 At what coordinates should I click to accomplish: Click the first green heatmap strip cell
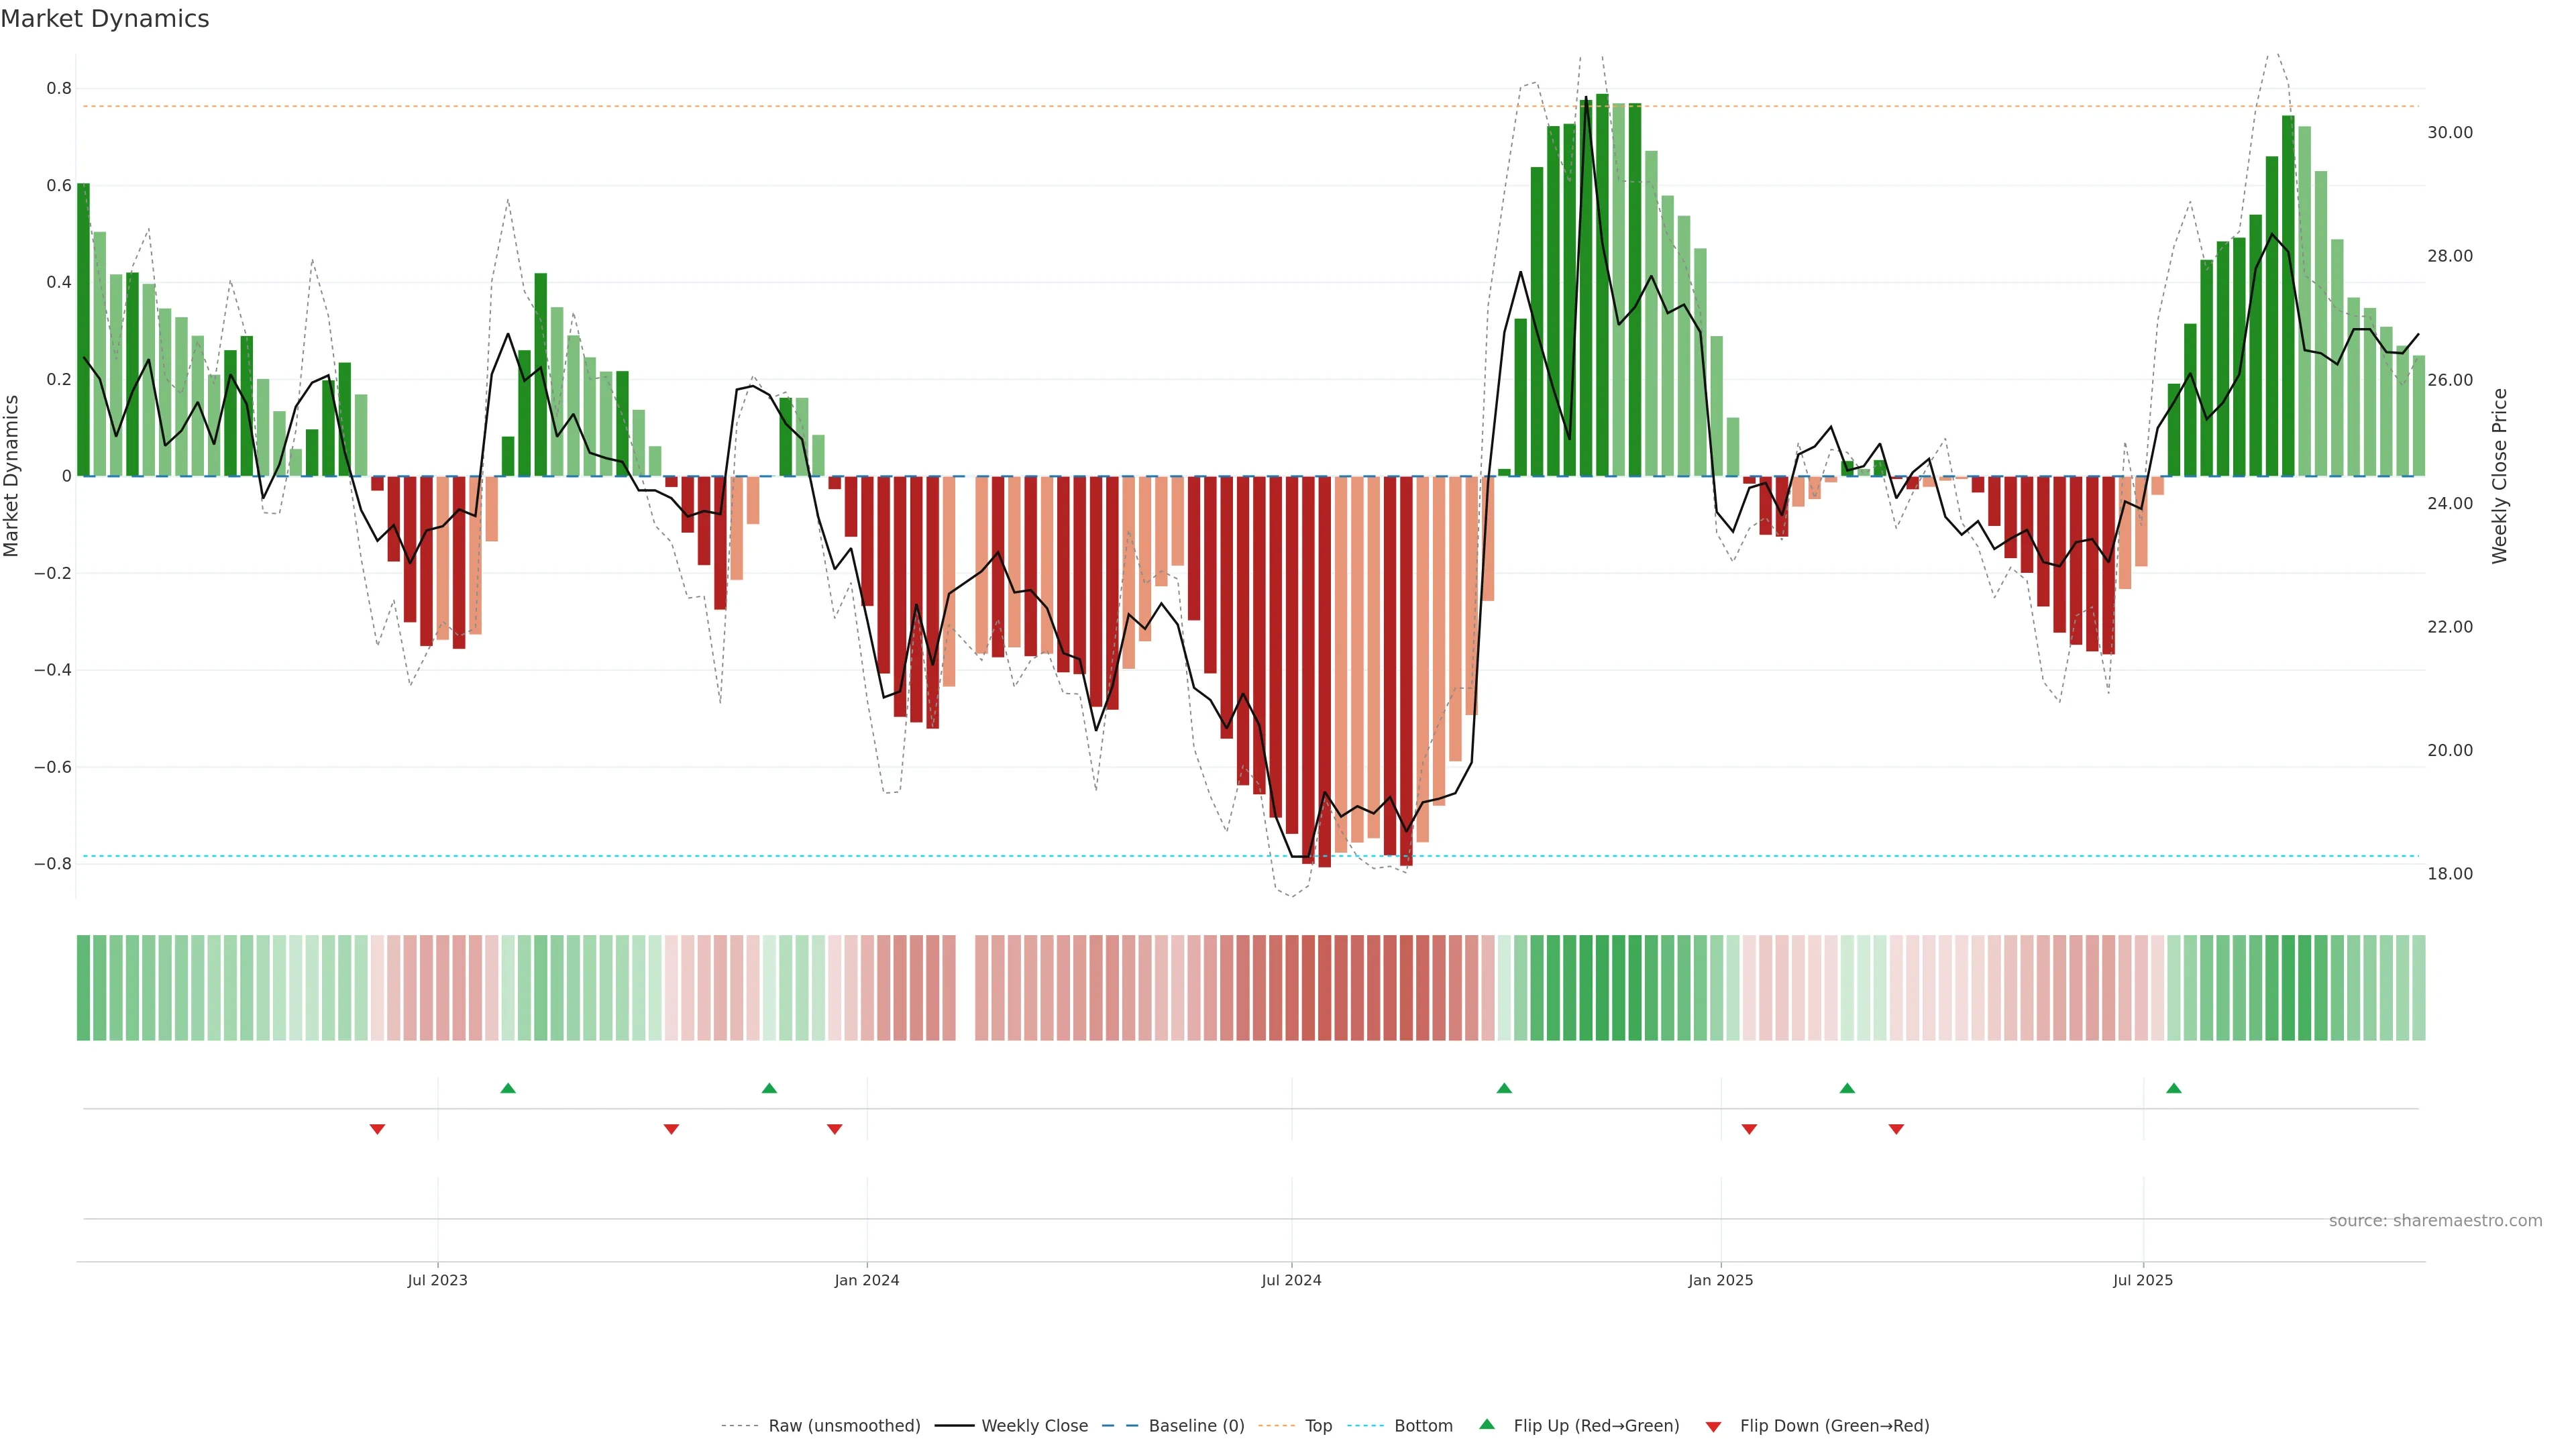coord(83,988)
